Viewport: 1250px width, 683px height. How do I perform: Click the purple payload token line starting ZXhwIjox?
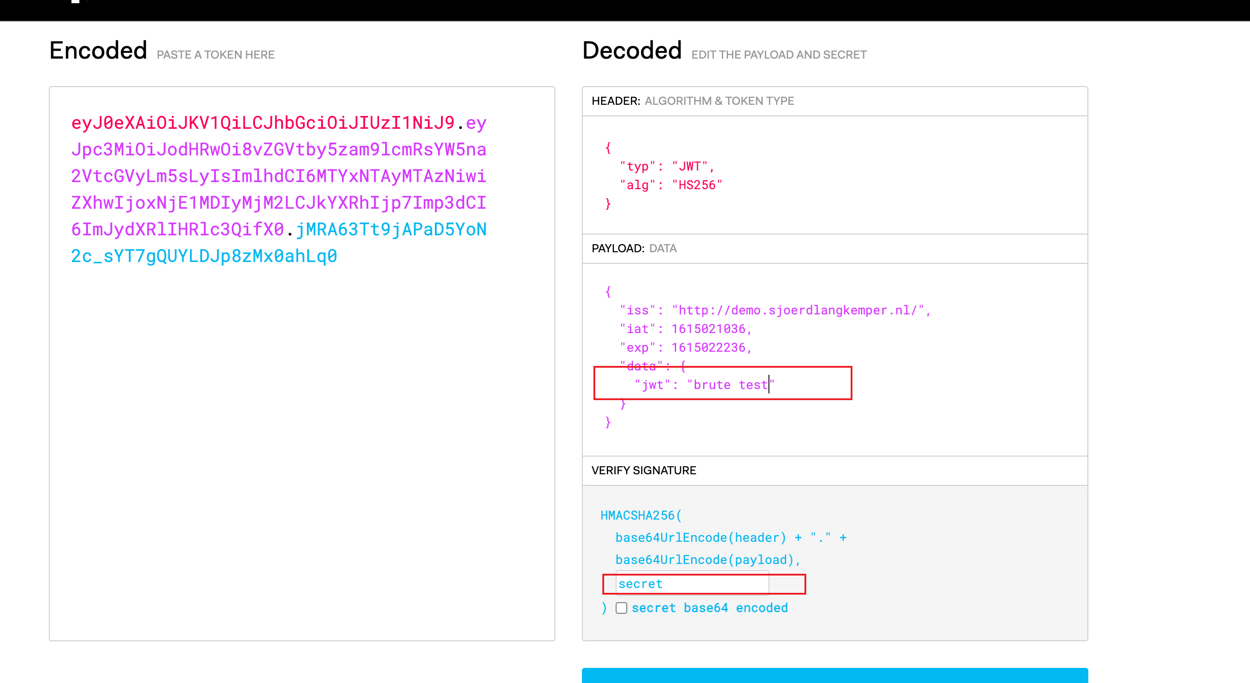tap(278, 203)
